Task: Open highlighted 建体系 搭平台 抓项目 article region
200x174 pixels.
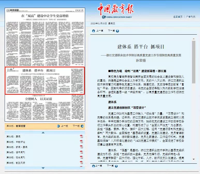Action: (x=45, y=81)
